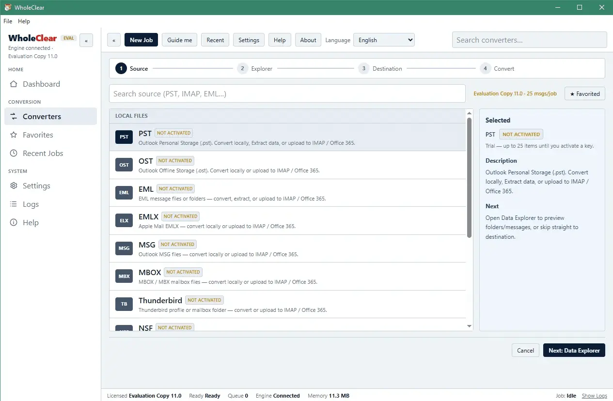Open the File menu
This screenshot has width=613, height=401.
(8, 21)
